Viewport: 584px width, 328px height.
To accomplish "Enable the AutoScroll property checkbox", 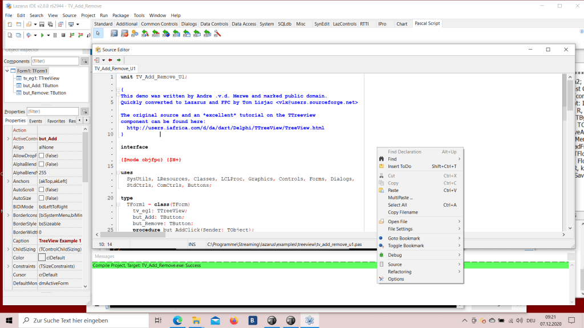I will [x=42, y=190].
